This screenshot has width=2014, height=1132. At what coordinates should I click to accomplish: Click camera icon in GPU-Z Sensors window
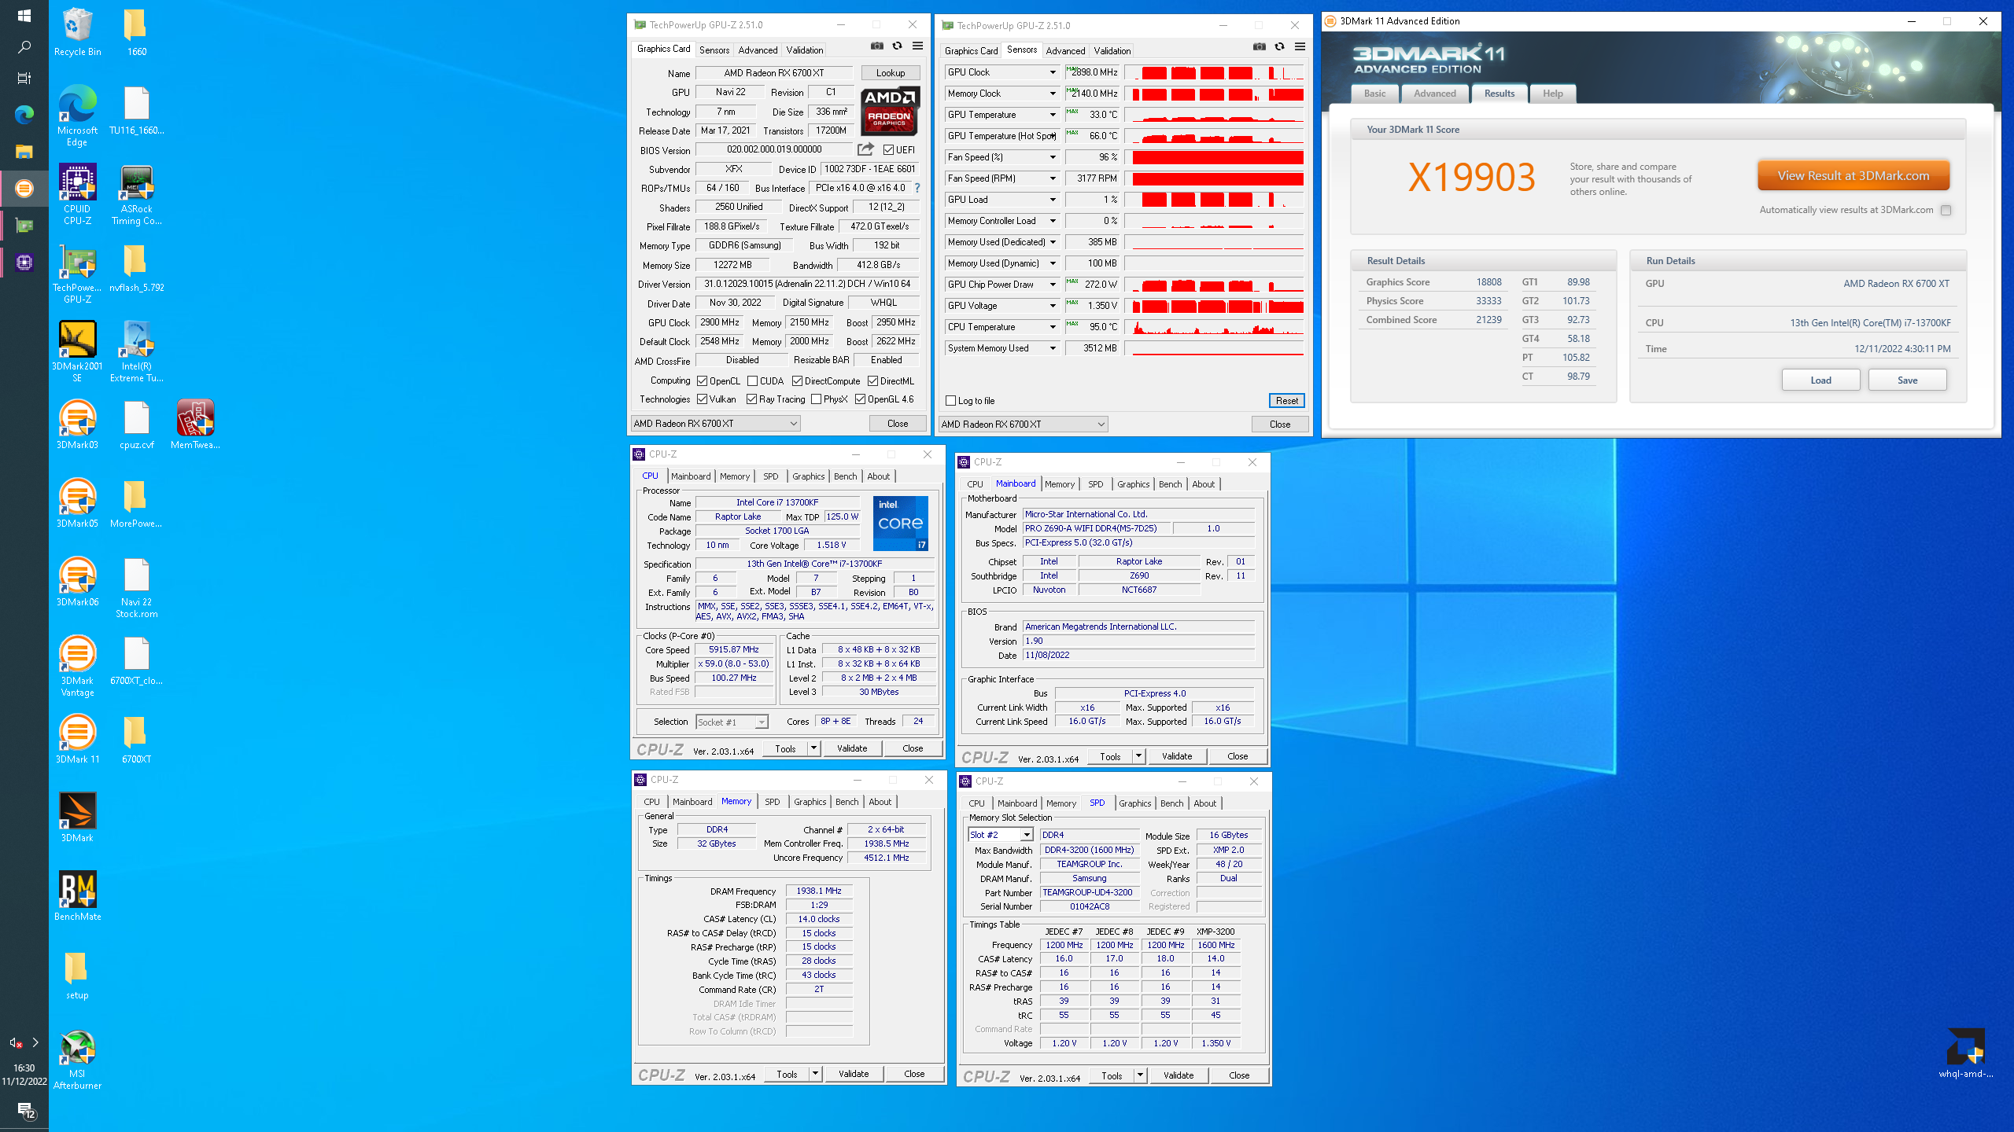(x=1259, y=47)
